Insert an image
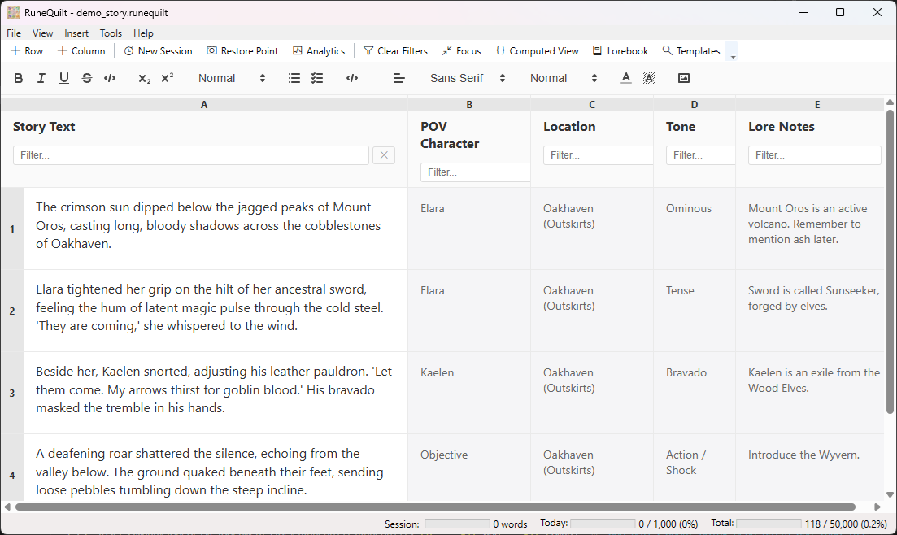Screen dimensions: 897x535 [x=683, y=78]
